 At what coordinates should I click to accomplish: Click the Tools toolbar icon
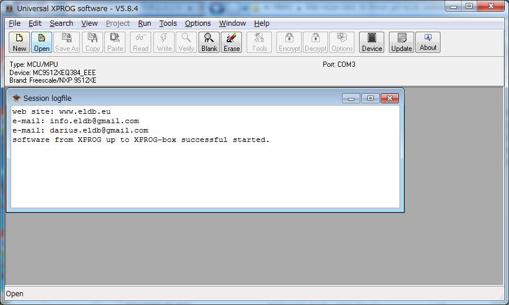click(x=259, y=42)
